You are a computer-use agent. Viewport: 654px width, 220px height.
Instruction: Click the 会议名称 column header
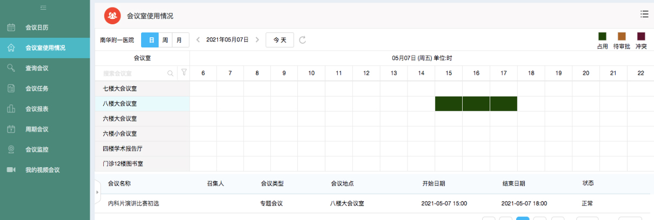(x=119, y=184)
